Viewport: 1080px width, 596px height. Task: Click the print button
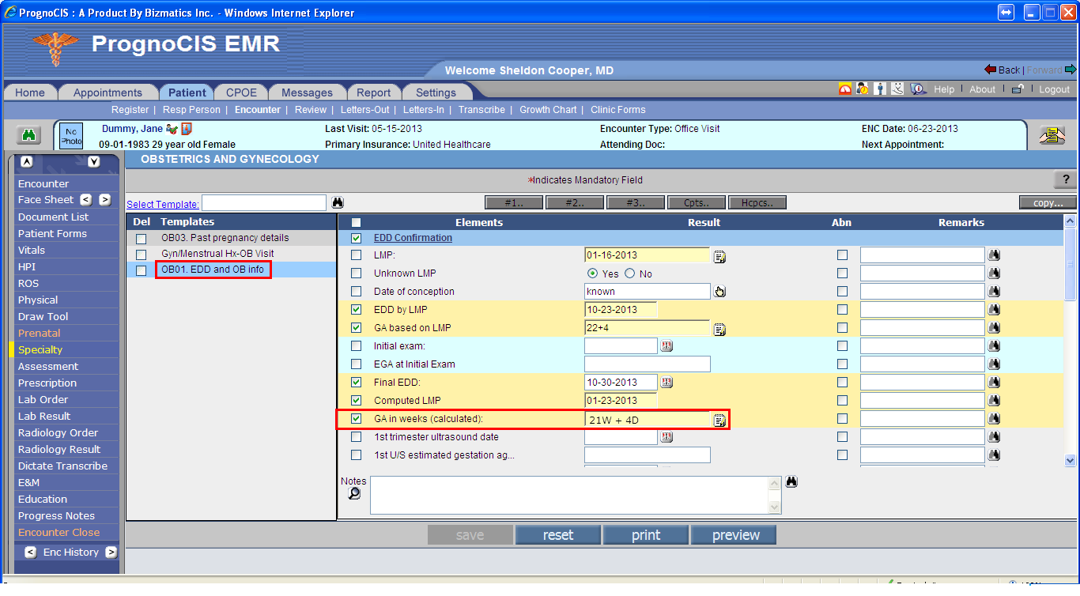coord(646,535)
